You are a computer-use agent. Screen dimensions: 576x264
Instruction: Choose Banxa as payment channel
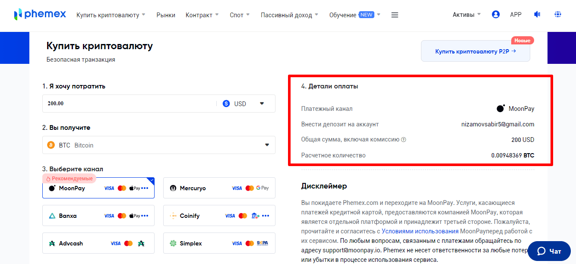pyautogui.click(x=98, y=216)
